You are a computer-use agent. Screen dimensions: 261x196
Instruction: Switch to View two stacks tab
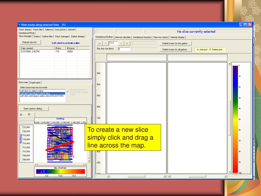point(161,37)
